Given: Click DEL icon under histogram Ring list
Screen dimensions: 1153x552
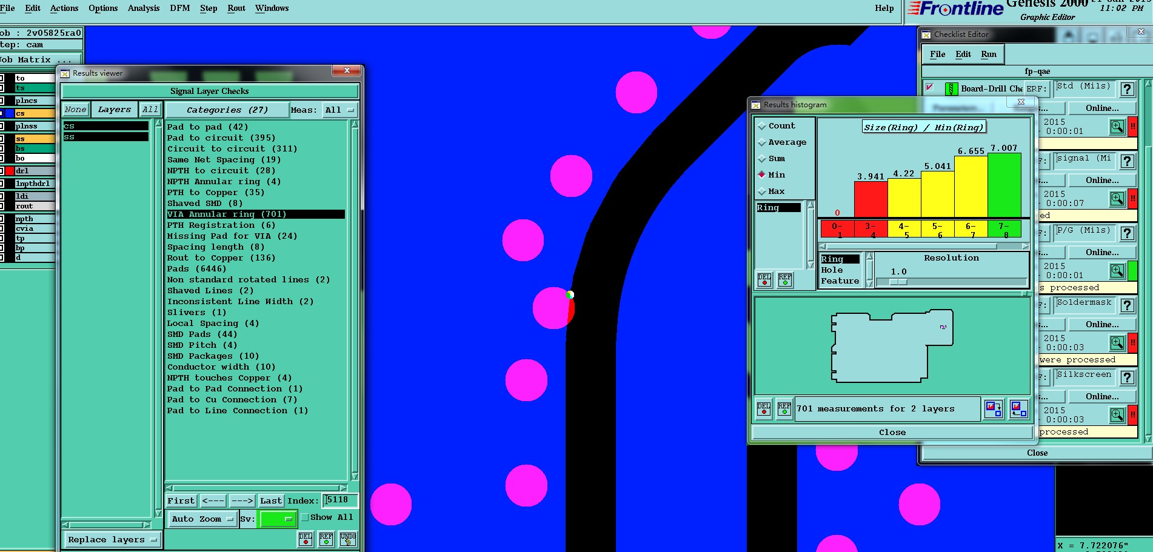Looking at the screenshot, I should pos(764,279).
